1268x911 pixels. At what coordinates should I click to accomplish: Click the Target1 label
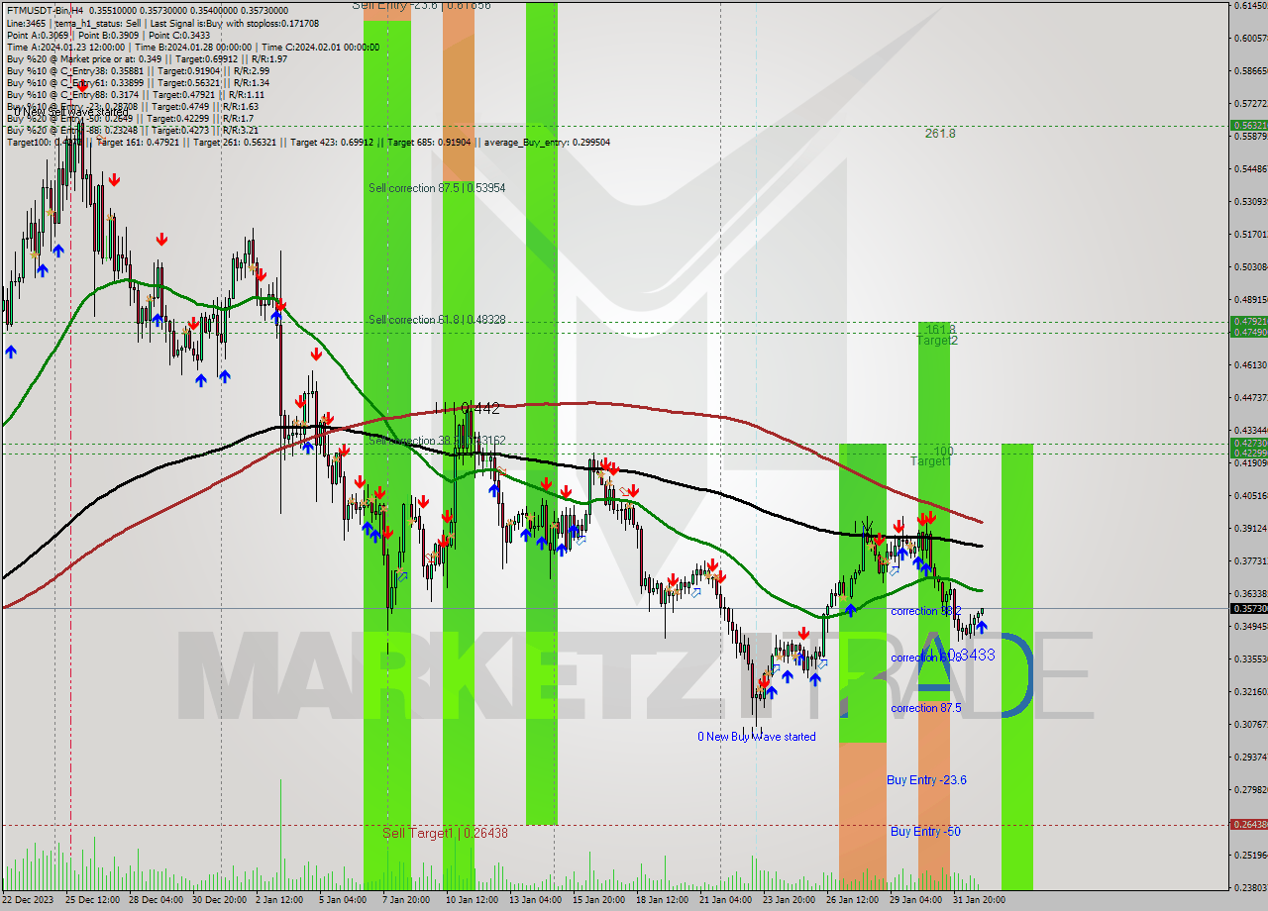tap(930, 461)
